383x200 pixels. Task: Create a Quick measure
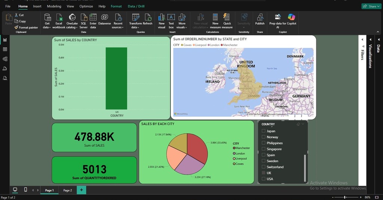coord(227,21)
